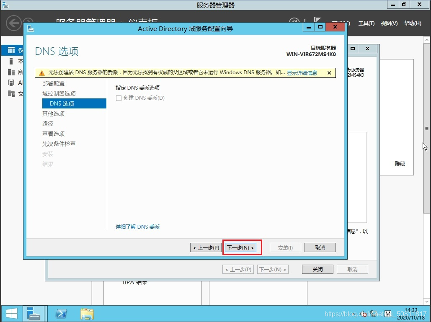This screenshot has width=431, height=322.
Task: Launch PowerShell from the taskbar
Action: tap(61, 314)
